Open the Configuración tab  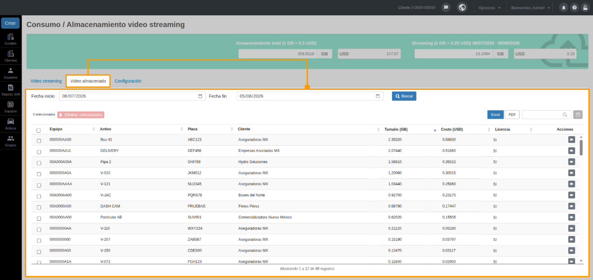(x=128, y=81)
